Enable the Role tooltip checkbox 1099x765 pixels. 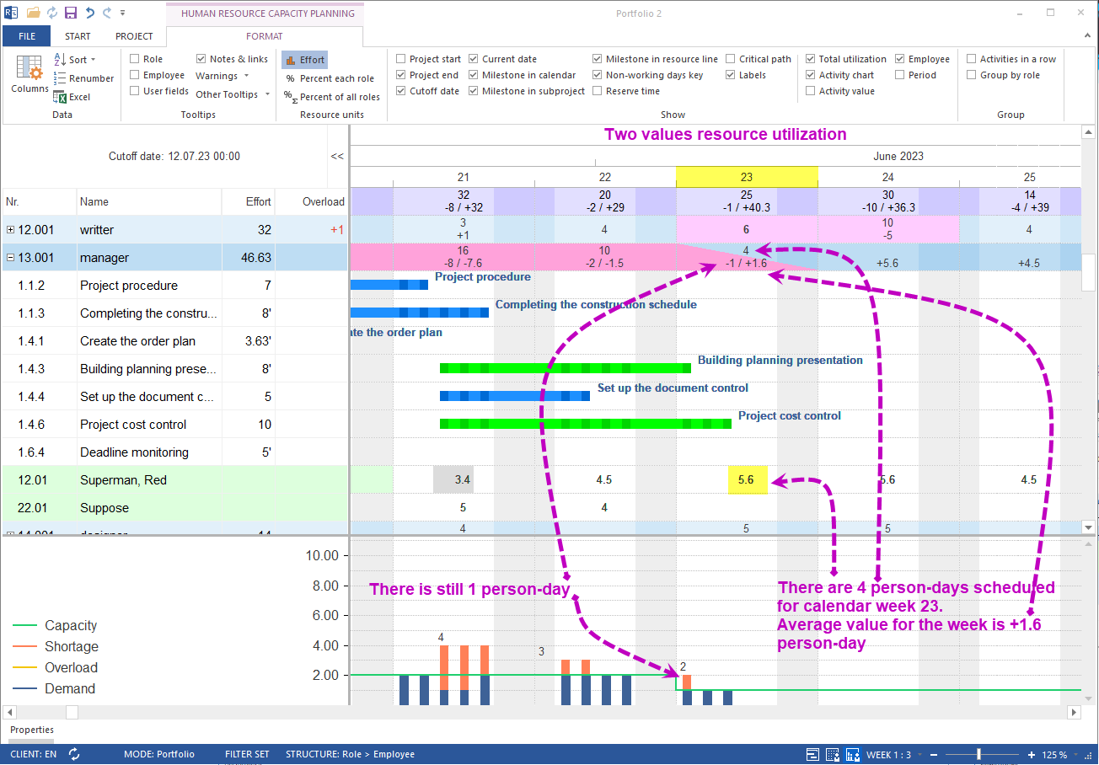132,58
